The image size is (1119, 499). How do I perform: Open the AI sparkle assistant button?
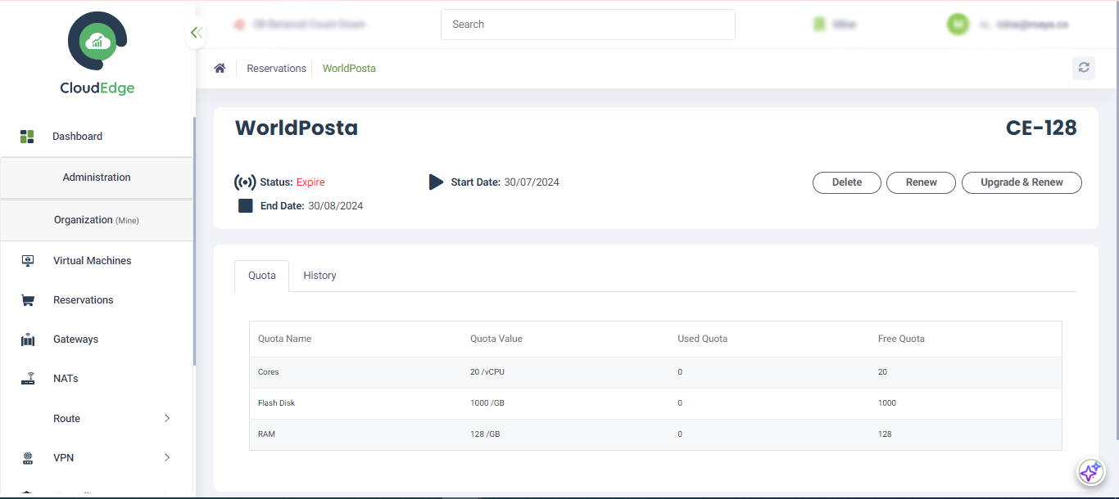[x=1090, y=472]
